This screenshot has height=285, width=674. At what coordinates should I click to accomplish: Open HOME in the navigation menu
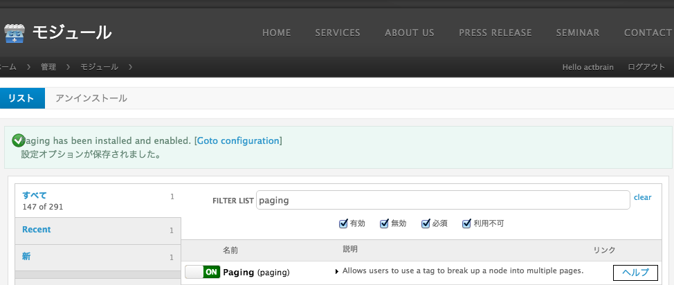(x=276, y=33)
